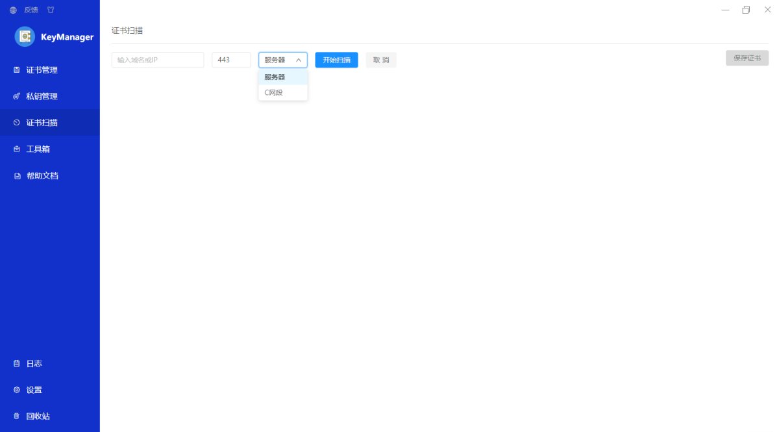This screenshot has height=432, width=779.
Task: Choose 服务器 in the dropdown list
Action: (x=275, y=77)
